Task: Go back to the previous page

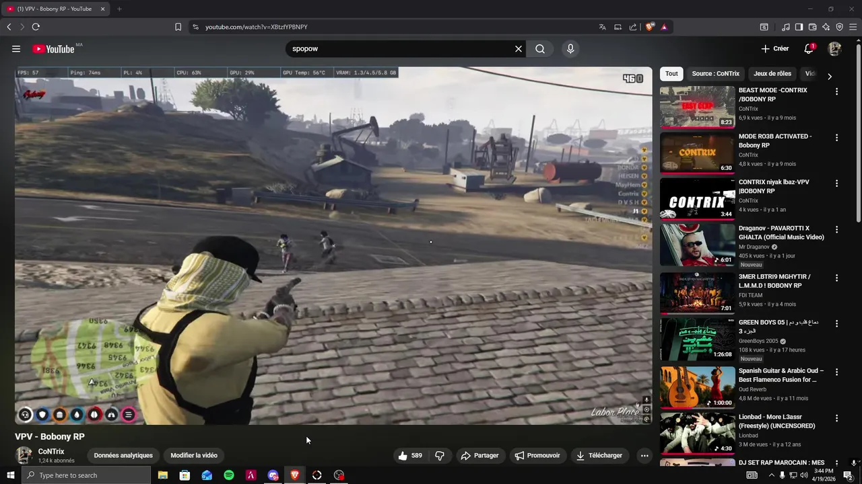Action: coord(9,27)
